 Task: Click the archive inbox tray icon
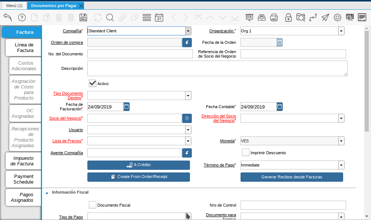click(x=262, y=17)
